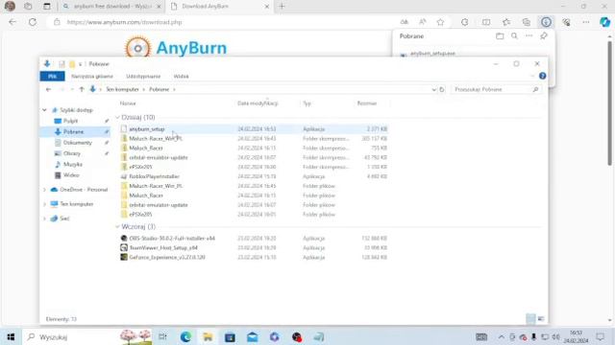This screenshot has height=345, width=615.
Task: Open Dokumenty in quick access
Action: tap(77, 143)
